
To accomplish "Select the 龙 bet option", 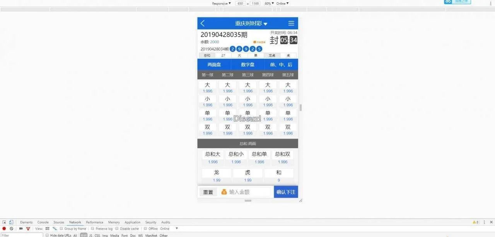I will point(217,173).
